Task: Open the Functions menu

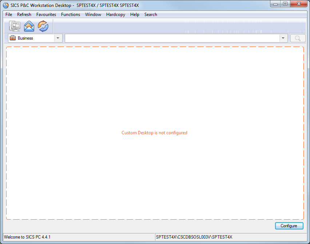Action: pos(70,15)
